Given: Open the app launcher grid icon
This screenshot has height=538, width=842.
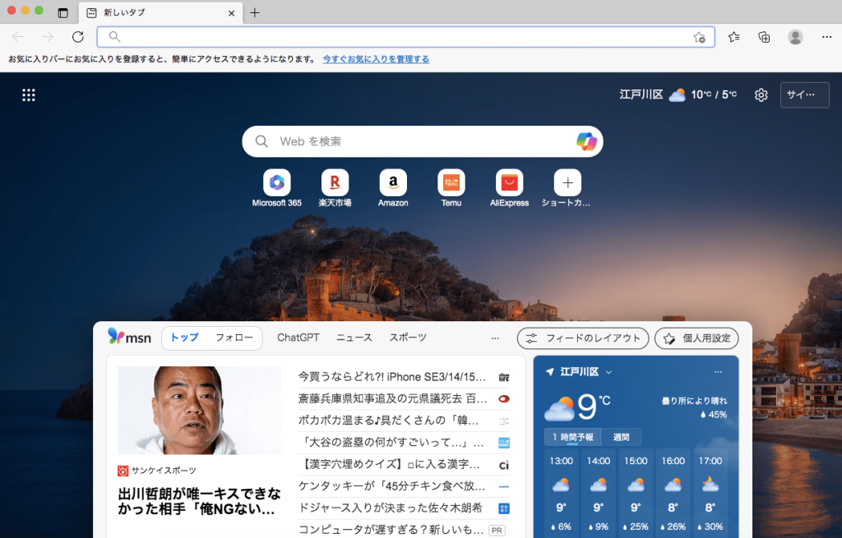Looking at the screenshot, I should click(x=29, y=95).
